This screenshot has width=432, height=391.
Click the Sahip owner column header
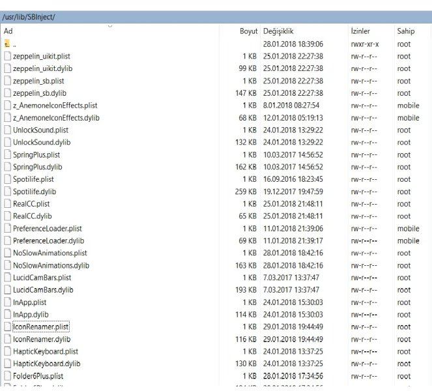click(x=405, y=31)
